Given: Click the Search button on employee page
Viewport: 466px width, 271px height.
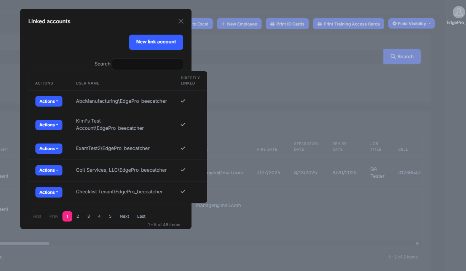Looking at the screenshot, I should click(x=402, y=57).
